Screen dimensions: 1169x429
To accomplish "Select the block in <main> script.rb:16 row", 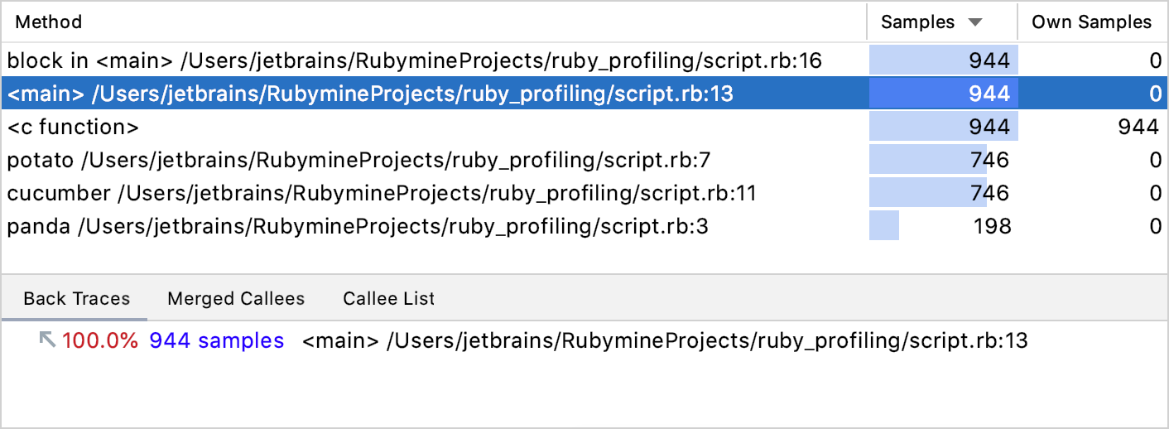I will [414, 60].
